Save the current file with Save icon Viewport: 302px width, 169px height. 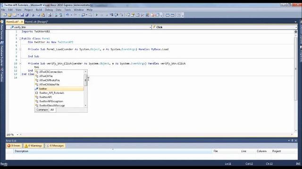22,15
